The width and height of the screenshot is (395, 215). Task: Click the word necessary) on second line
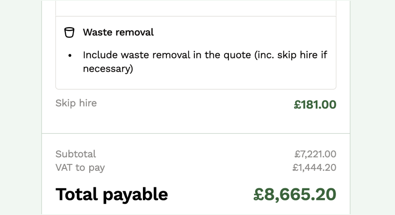(x=108, y=69)
